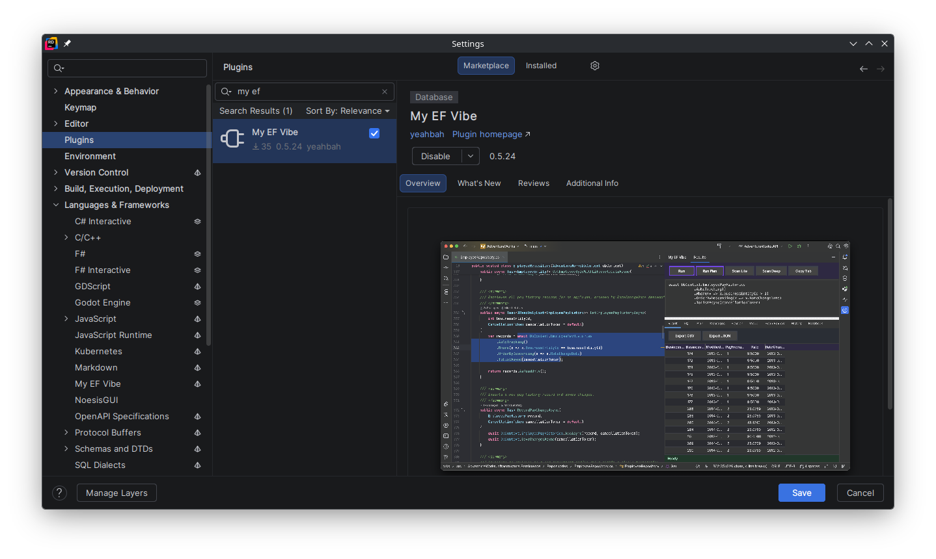The width and height of the screenshot is (936, 559).
Task: Click layer icon beside SQL Dialects
Action: click(x=197, y=465)
